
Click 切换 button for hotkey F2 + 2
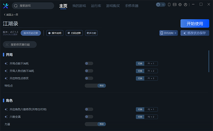pos(140,117)
